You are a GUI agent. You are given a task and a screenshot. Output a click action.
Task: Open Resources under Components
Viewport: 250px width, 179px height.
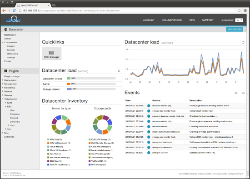(x=12, y=54)
